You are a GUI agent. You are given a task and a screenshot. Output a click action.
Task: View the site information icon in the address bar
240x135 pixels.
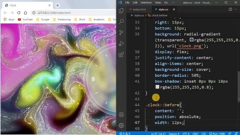[x=34, y=13]
